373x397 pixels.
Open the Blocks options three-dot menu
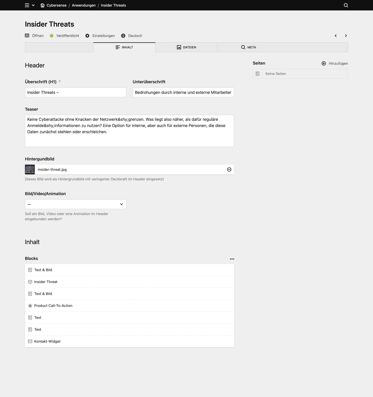click(232, 259)
